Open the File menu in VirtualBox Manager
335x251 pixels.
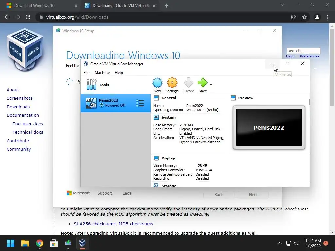click(86, 73)
